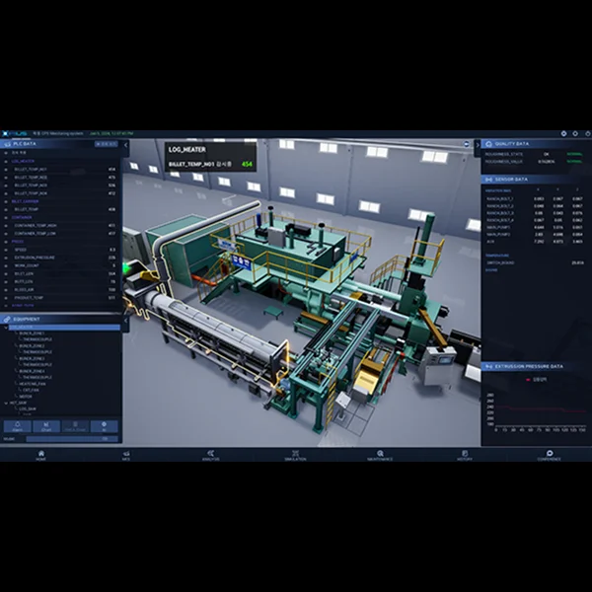Click the PLC DATA panel header icon
This screenshot has height=592, width=592.
(7, 144)
